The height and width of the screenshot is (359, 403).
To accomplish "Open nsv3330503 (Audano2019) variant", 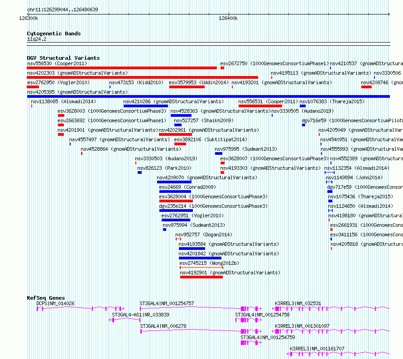I will (x=166, y=158).
